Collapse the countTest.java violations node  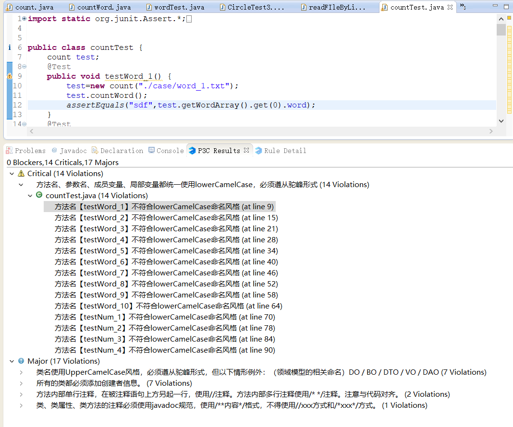pyautogui.click(x=30, y=196)
